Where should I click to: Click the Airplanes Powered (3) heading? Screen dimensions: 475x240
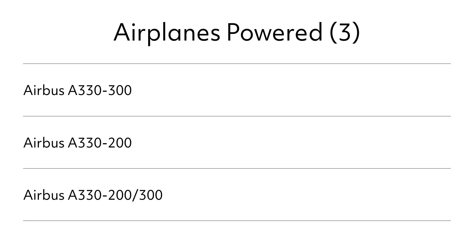[x=237, y=32]
